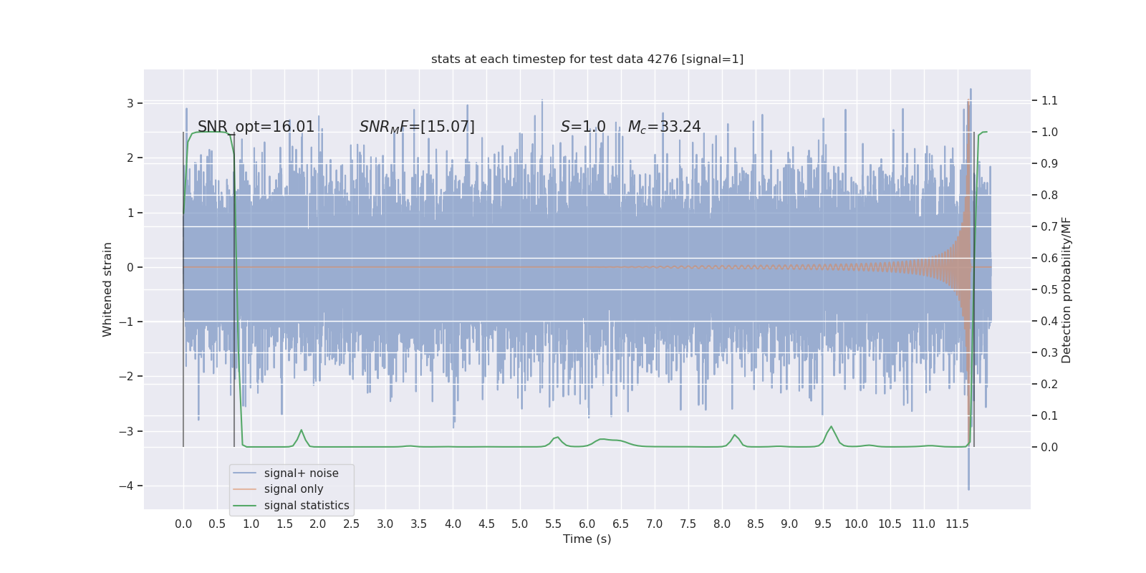Click the SNR_MF=[15.07] annotation text
The width and height of the screenshot is (1146, 573).
417,127
